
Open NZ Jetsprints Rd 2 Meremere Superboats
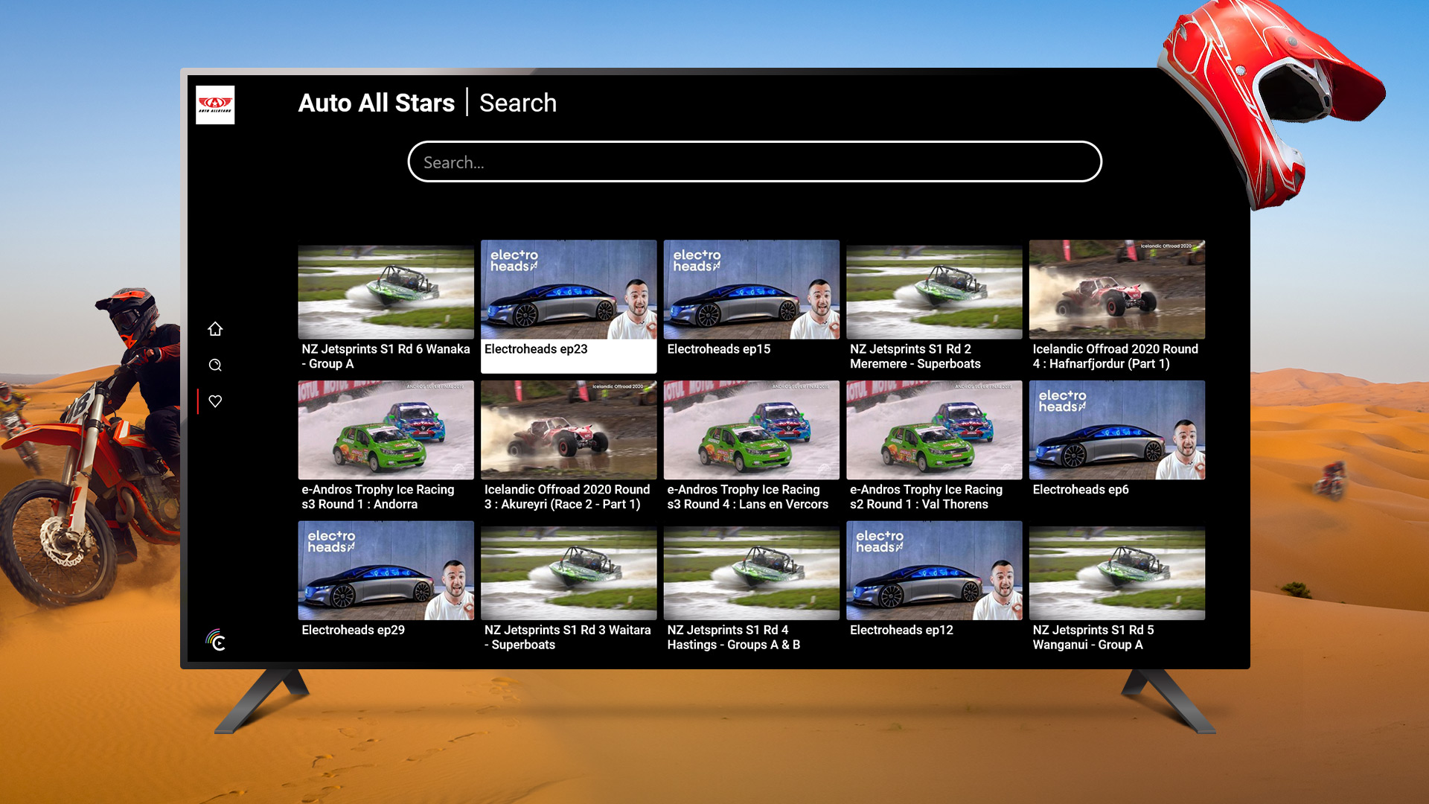coord(934,290)
